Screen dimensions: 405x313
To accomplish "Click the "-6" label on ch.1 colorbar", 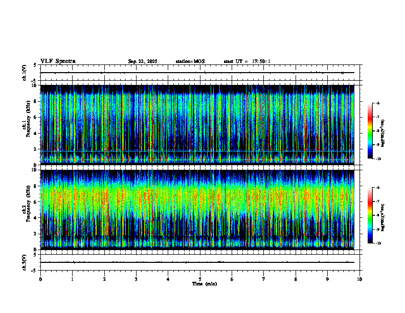I will 377,103.
